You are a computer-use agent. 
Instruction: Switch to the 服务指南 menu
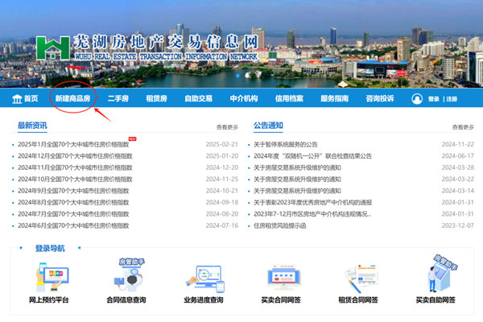[x=334, y=98]
